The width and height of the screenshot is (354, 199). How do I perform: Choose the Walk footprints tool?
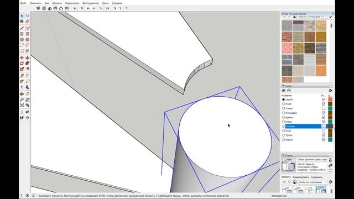coord(22,118)
